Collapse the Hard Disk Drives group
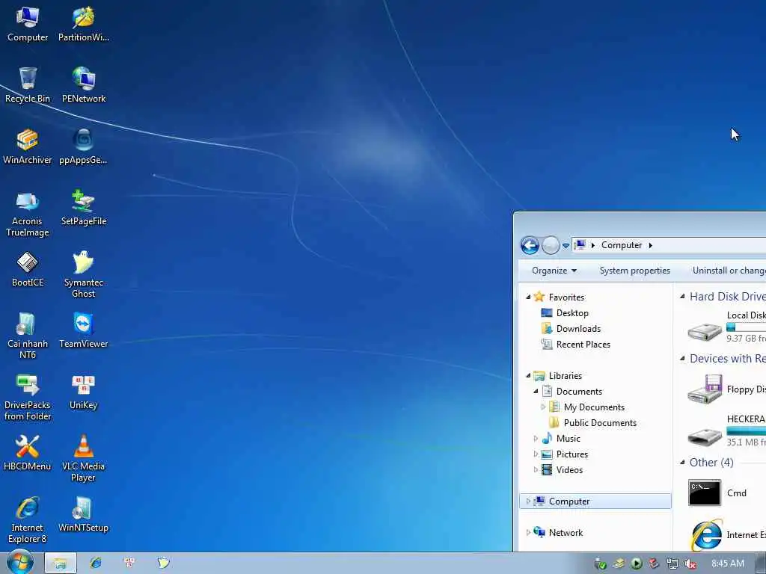The image size is (766, 574). tap(682, 296)
